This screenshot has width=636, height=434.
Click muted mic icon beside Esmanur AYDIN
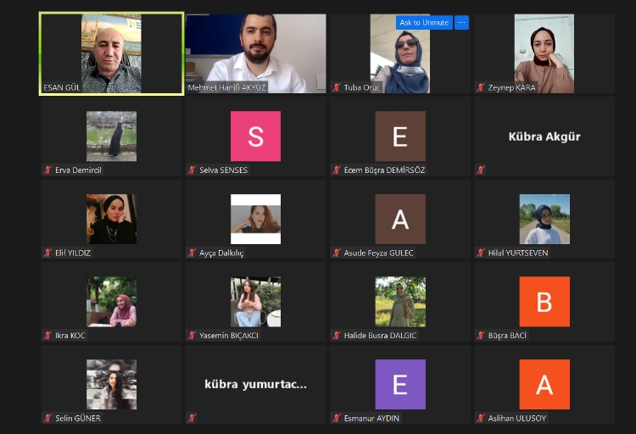(x=337, y=418)
